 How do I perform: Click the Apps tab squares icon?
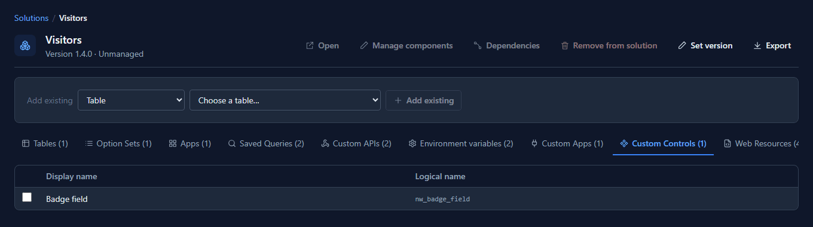pyautogui.click(x=173, y=143)
